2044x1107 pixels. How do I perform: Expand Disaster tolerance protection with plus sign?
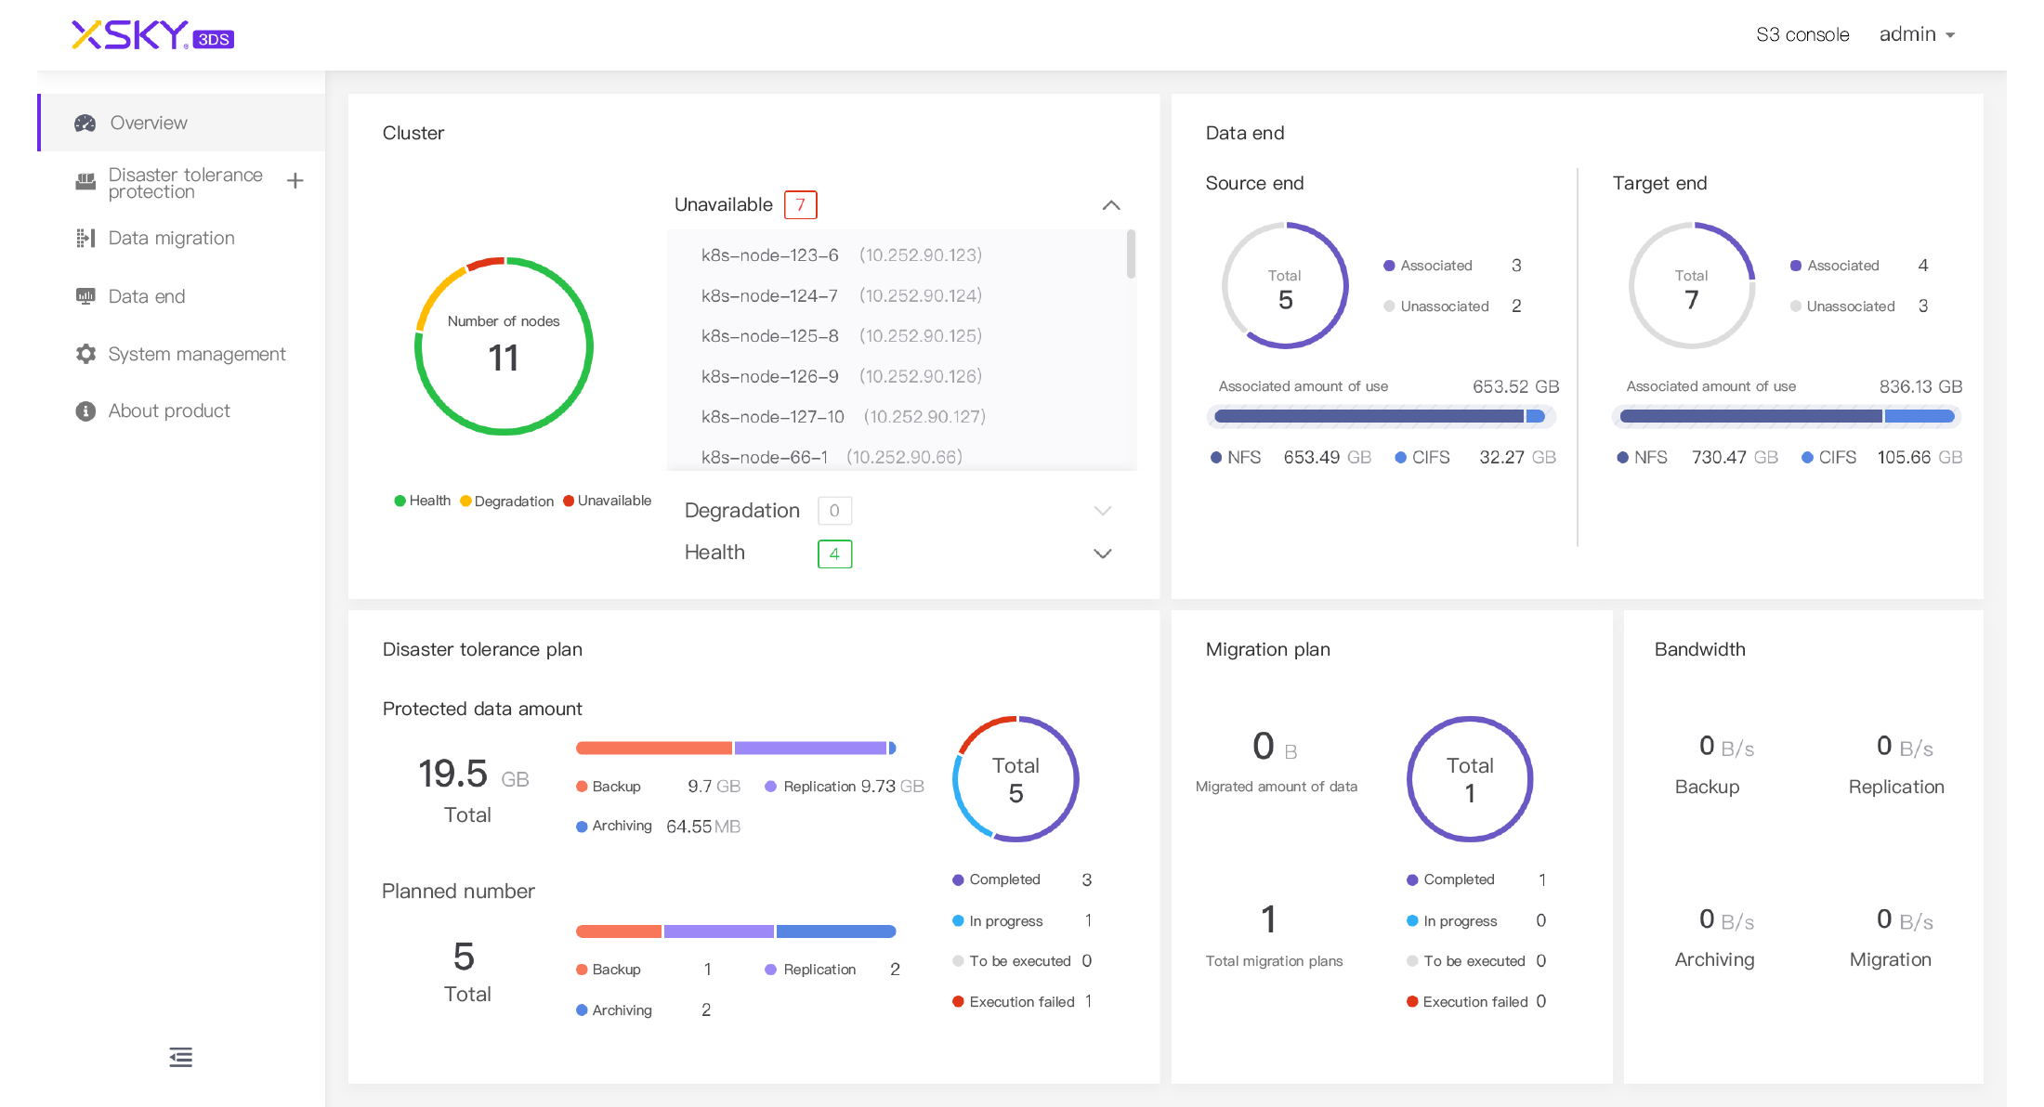[295, 181]
